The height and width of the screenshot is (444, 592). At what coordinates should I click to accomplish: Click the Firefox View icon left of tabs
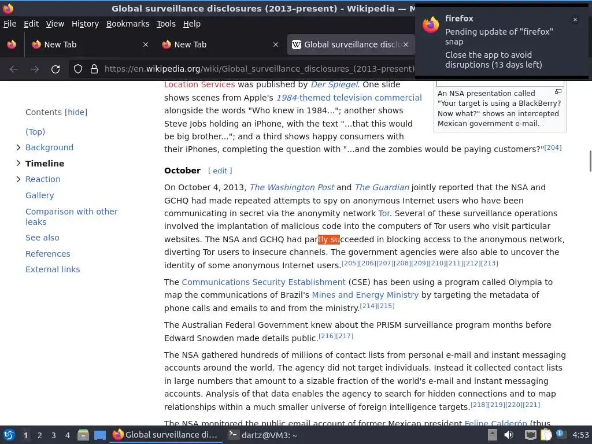coord(12,45)
